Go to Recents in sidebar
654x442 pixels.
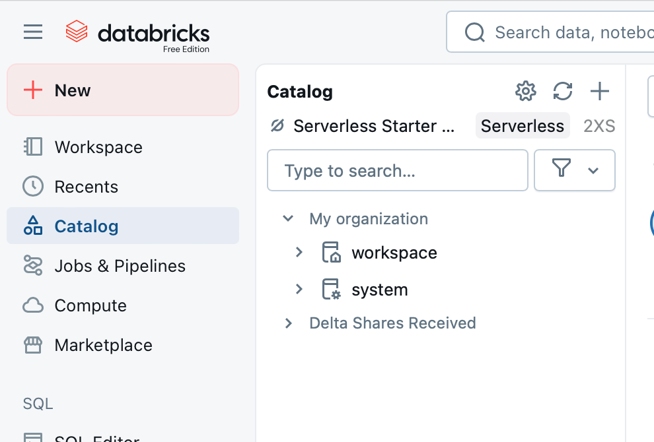click(x=86, y=187)
